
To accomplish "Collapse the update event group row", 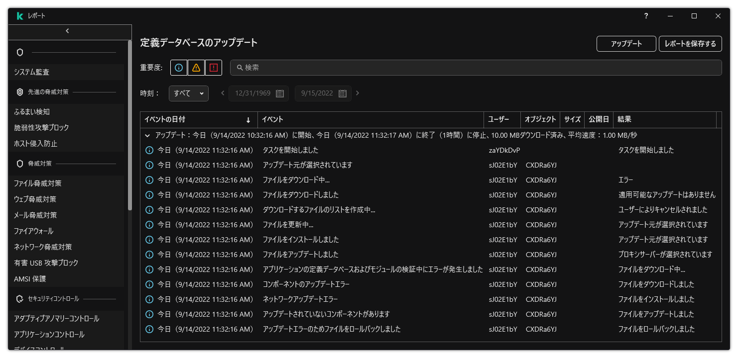I will coord(147,135).
